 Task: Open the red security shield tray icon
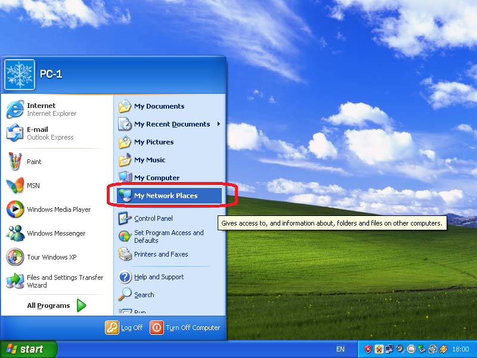367,349
